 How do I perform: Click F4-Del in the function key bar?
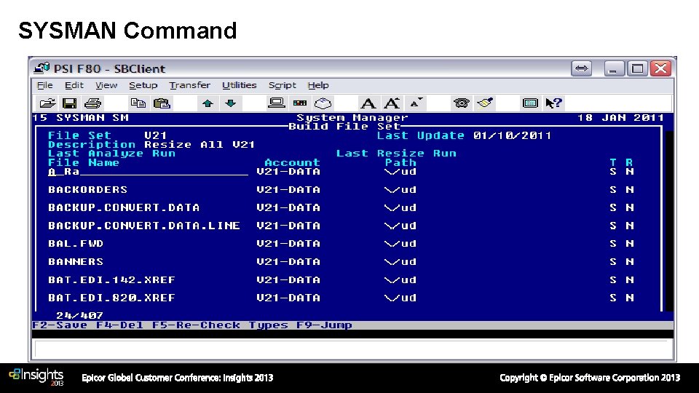pyautogui.click(x=119, y=325)
